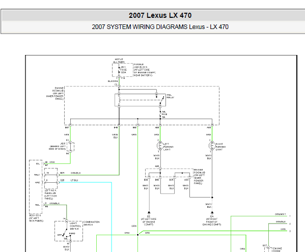Select the FUSIBLE LINK BLOCK description text
This screenshot has width=305, height=252.
pos(145,70)
